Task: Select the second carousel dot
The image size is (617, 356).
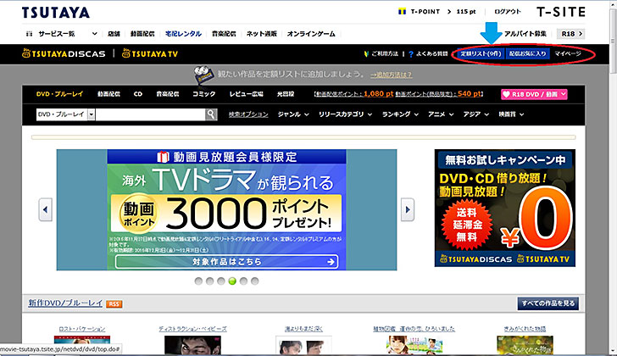Action: [209, 281]
